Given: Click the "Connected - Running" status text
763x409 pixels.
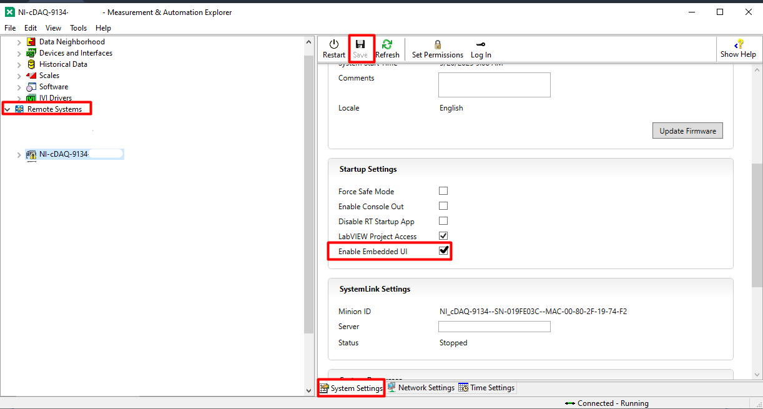Looking at the screenshot, I should click(613, 403).
